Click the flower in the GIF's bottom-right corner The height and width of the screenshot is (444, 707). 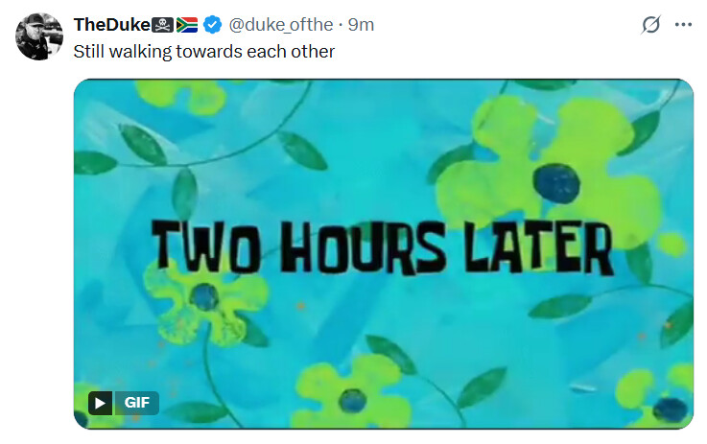(x=657, y=398)
